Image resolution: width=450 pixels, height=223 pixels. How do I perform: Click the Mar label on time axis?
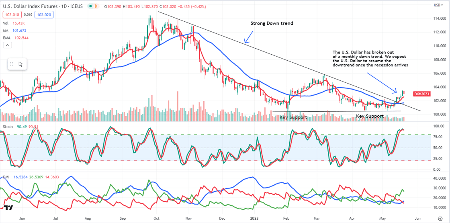[317, 218]
